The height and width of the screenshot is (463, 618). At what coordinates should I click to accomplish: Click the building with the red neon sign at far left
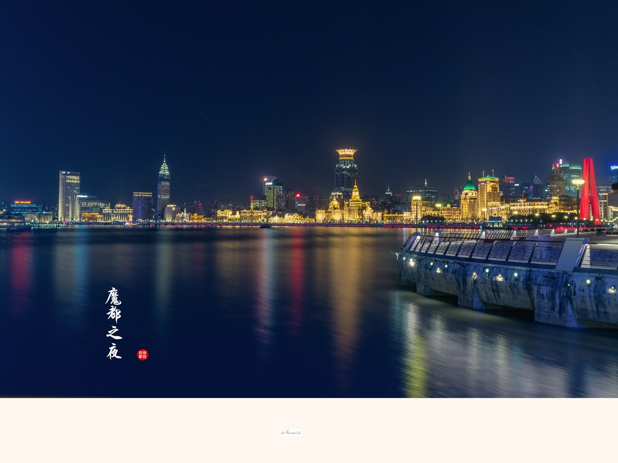25,208
